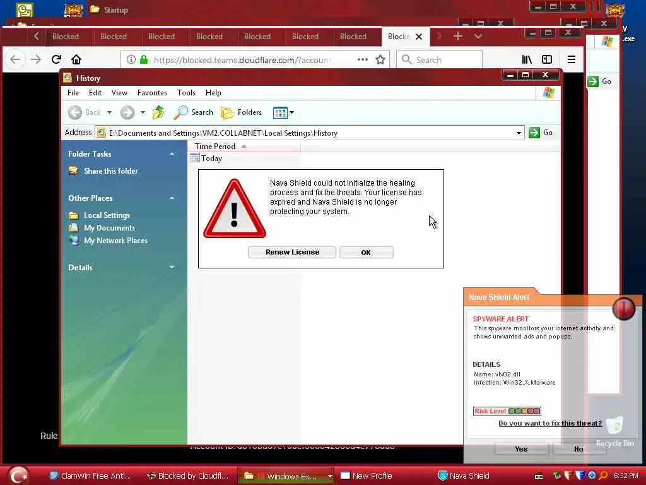Open the Firefox hamburger menu
Screen dimensions: 646x485
pyautogui.click(x=572, y=59)
